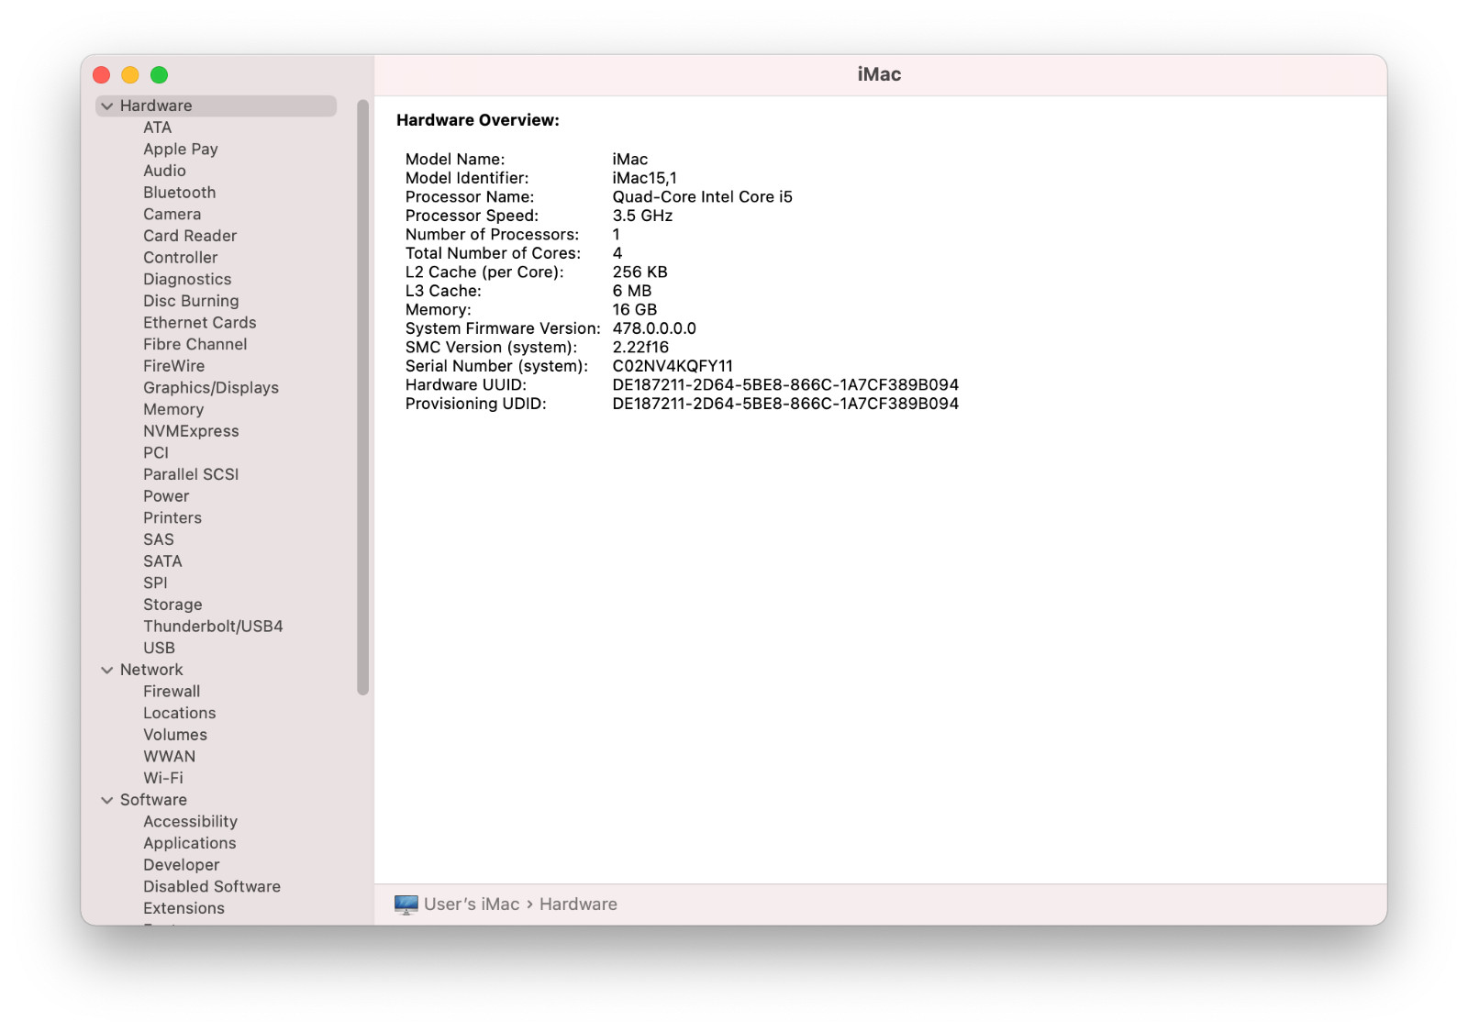The width and height of the screenshot is (1468, 1032).
Task: Select SAS in the sidebar
Action: pos(159,540)
